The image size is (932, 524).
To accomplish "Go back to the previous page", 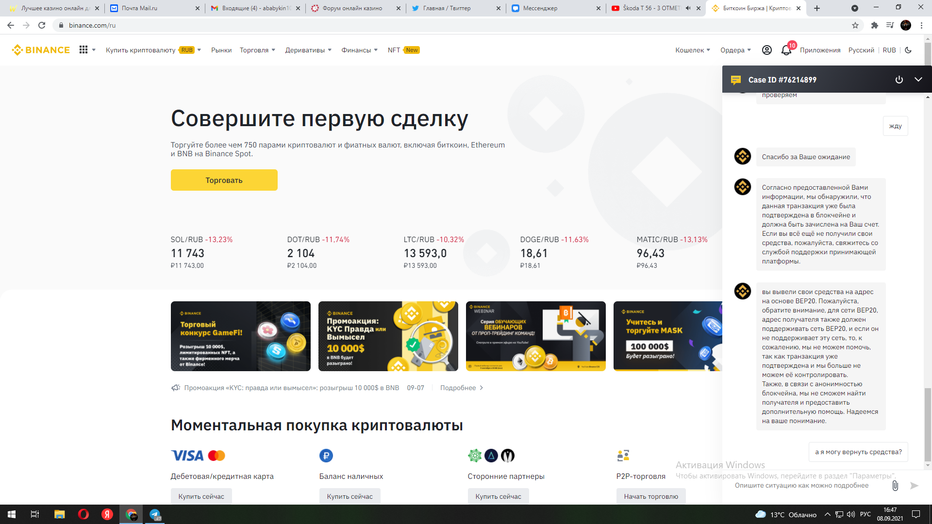I will [x=11, y=25].
